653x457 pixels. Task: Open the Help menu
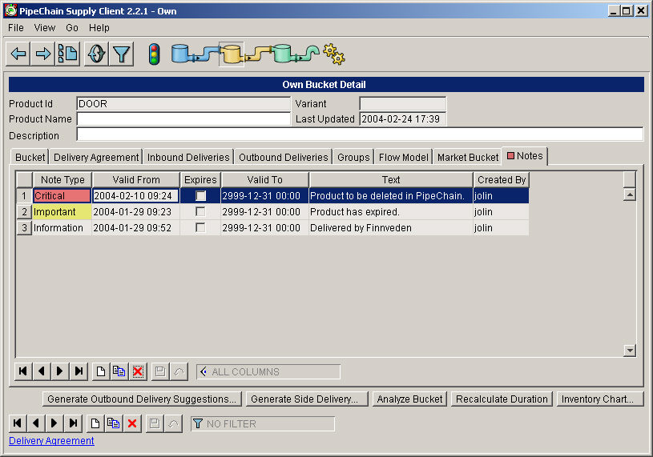point(99,28)
